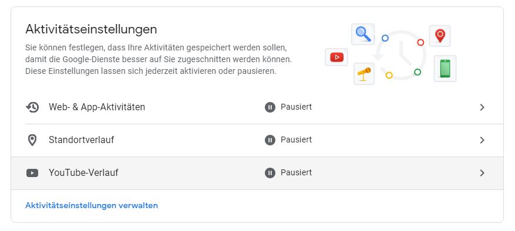The width and height of the screenshot is (515, 231).
Task: Select the YouTube-Verlauf row label
Action: (83, 172)
